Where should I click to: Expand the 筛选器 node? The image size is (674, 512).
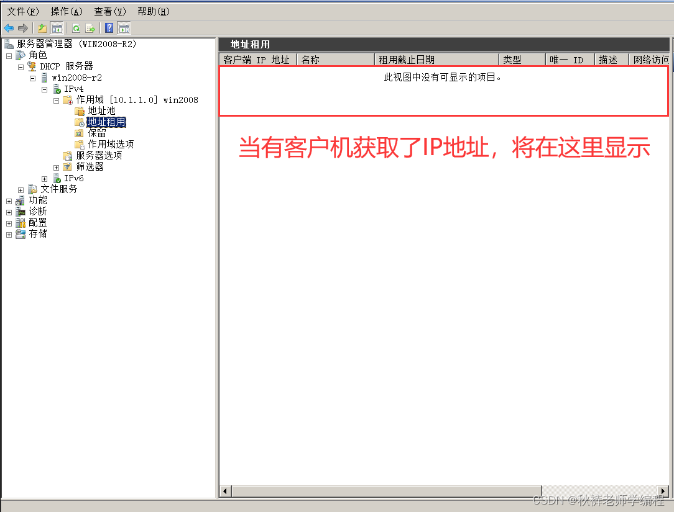[57, 168]
